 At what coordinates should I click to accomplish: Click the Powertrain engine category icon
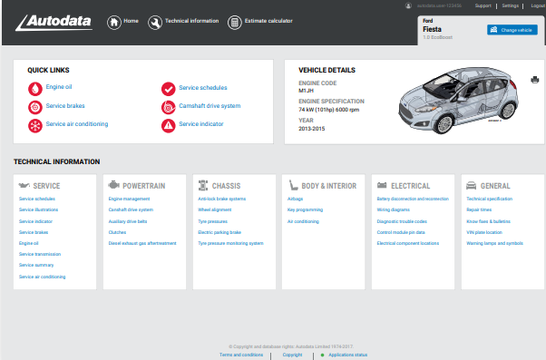pyautogui.click(x=114, y=185)
